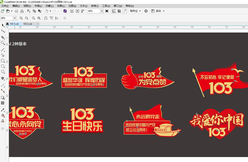
Task: Expand the Open button dropdown arrow
Action: pos(12,11)
